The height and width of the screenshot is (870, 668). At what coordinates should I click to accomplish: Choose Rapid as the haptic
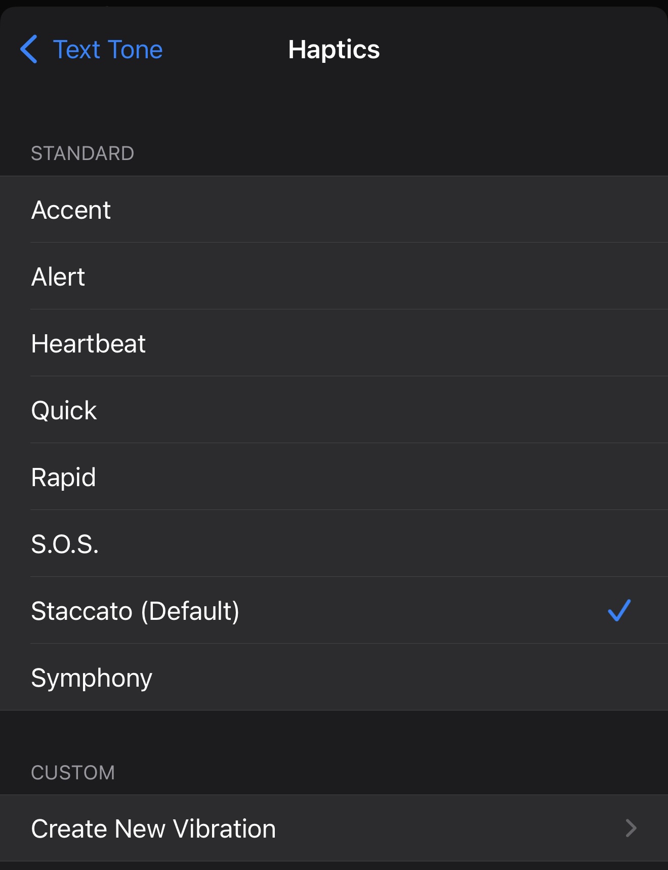pyautogui.click(x=64, y=477)
